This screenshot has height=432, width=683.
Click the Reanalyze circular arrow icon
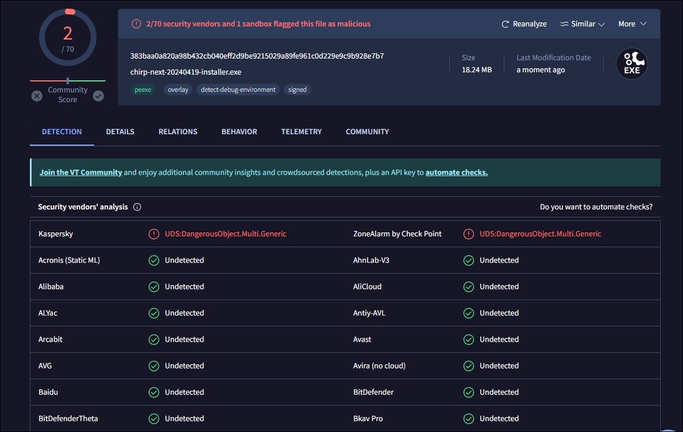(506, 24)
